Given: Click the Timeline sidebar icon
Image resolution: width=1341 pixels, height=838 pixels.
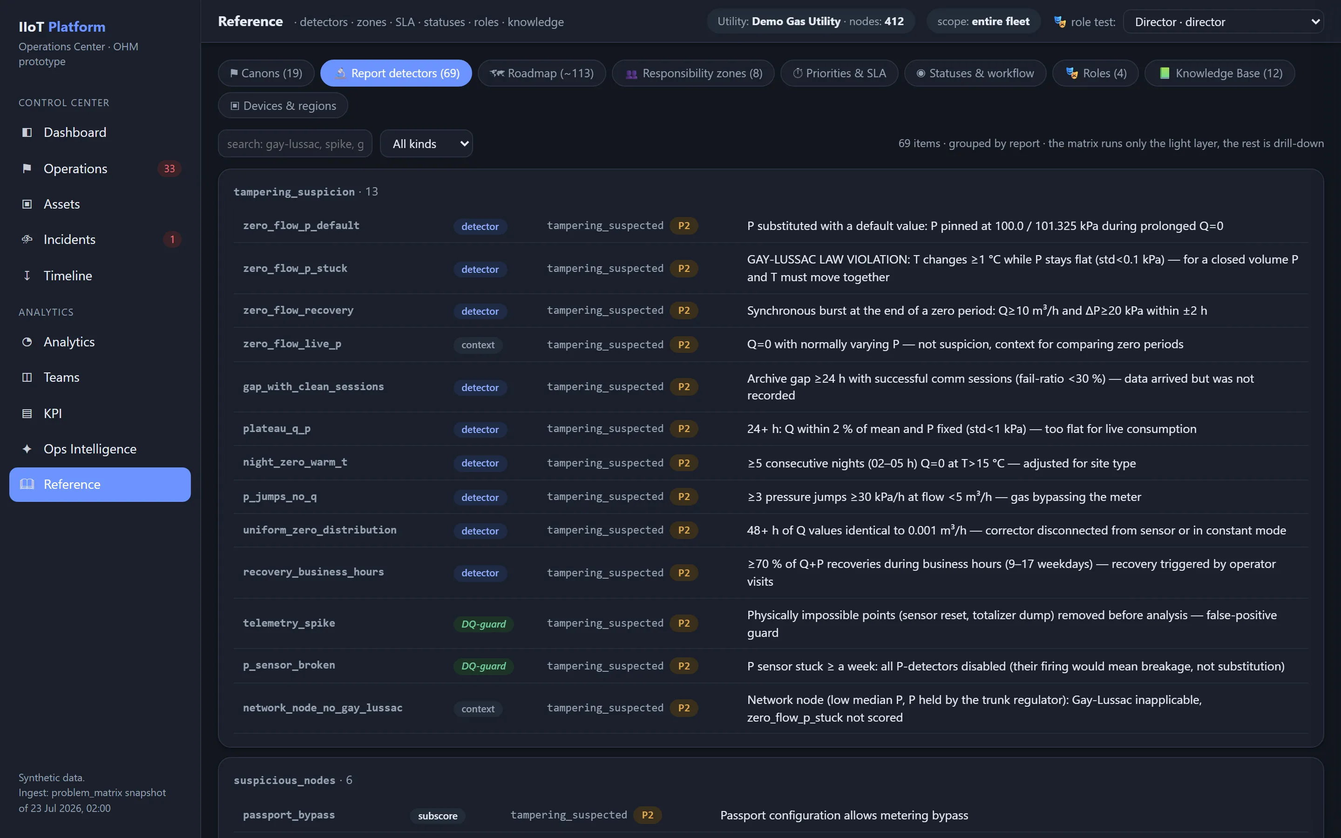Looking at the screenshot, I should pos(27,276).
